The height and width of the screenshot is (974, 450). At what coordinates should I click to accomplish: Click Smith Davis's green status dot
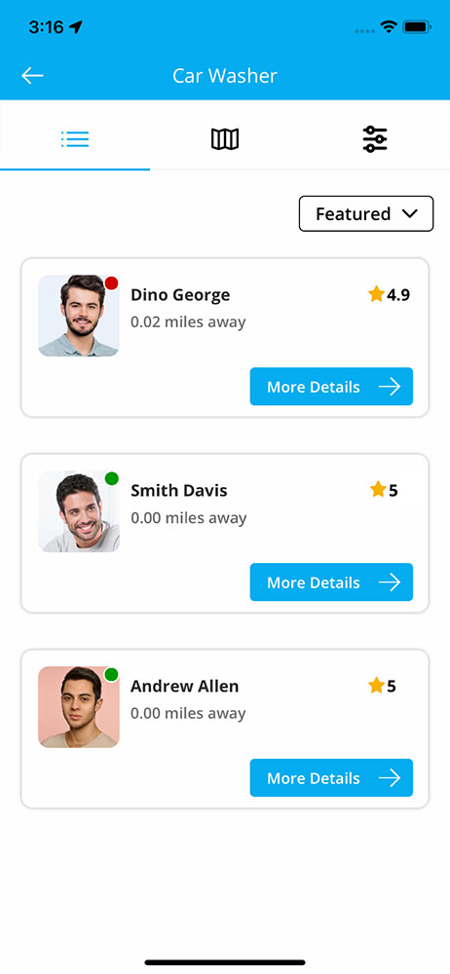coord(111,478)
